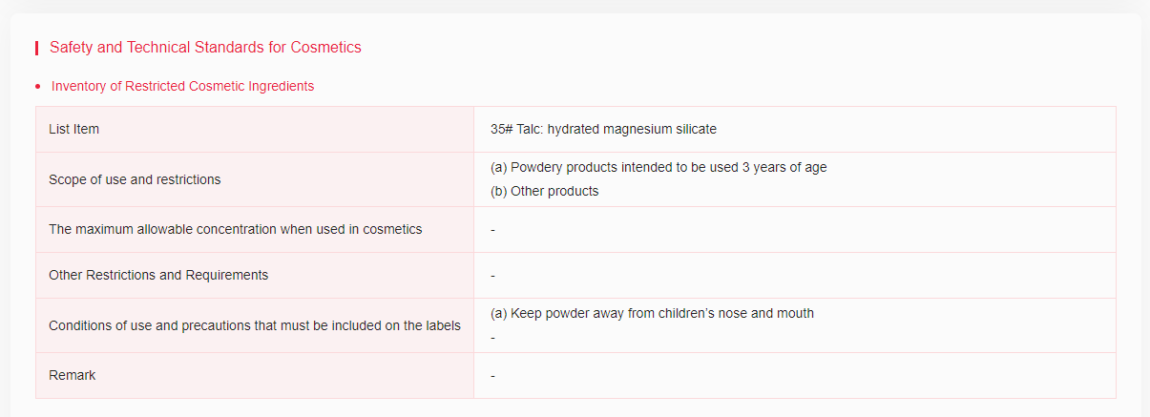
Task: Click '3 years of age' in the scope text
Action: [x=784, y=167]
